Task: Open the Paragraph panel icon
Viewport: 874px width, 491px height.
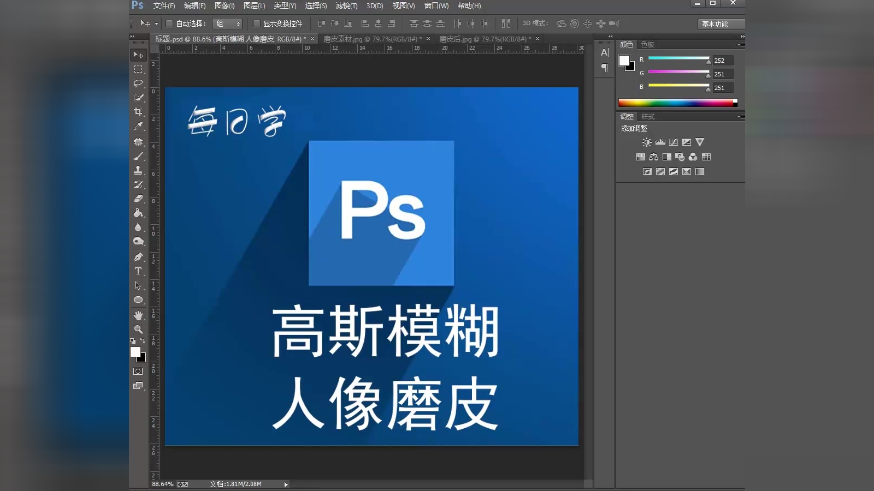Action: pos(604,68)
